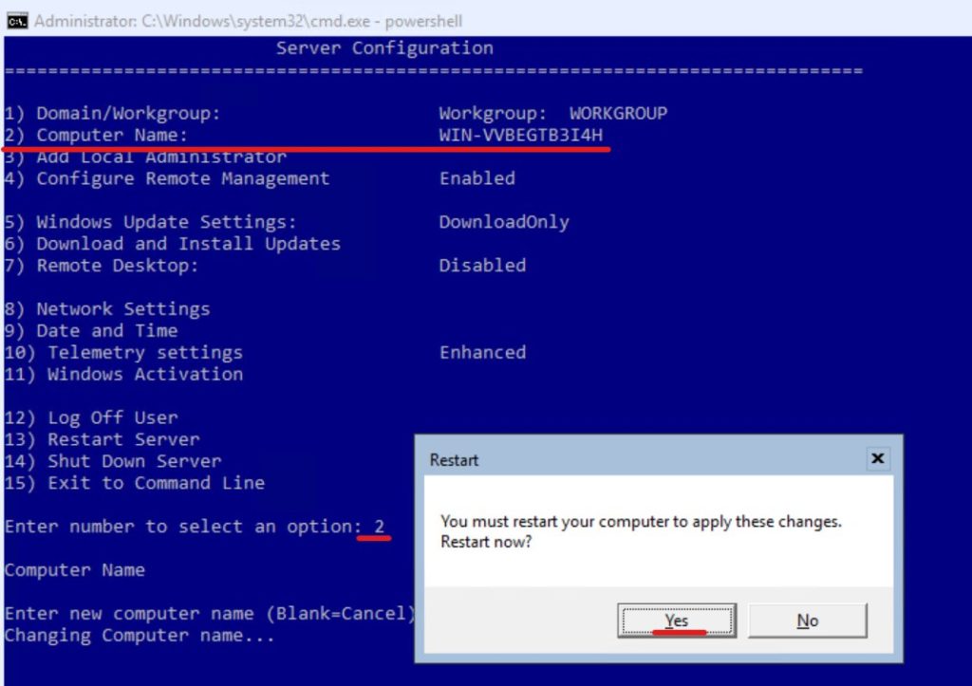Viewport: 972px width, 686px height.
Task: Click the cmd.exe icon in title bar
Action: 17,21
